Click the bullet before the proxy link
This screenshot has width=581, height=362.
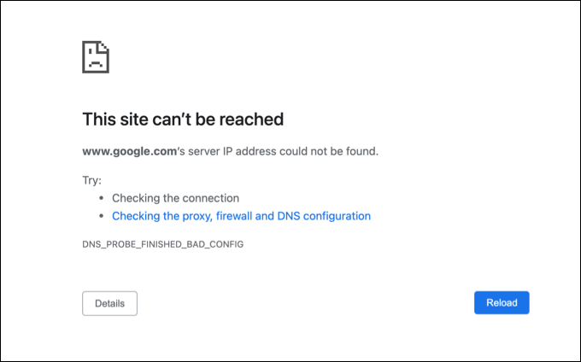tap(102, 217)
